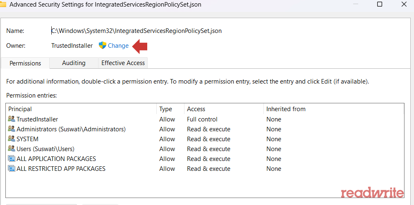
Task: Click the TrustedInstaller group icon in list
Action: (x=11, y=119)
